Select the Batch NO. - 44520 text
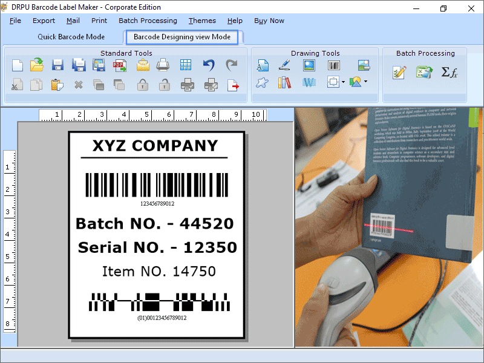The height and width of the screenshot is (363, 484). 155,223
